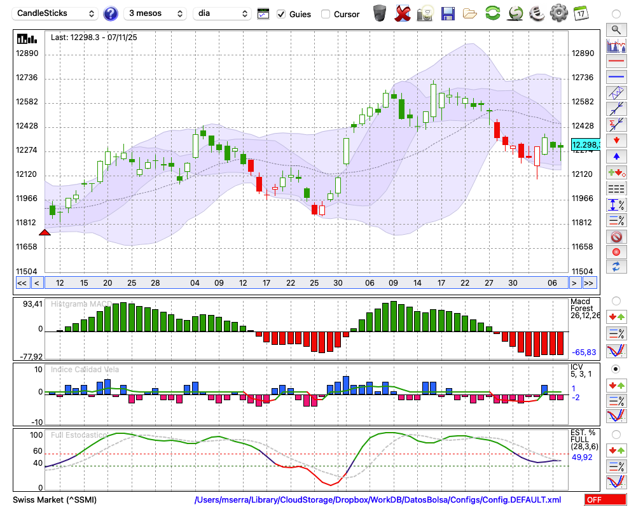Jump to chart start with << button
Viewport: 636px width, 509px height.
click(22, 283)
